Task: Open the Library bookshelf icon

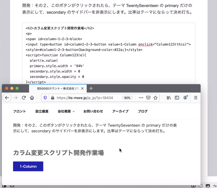Action: [169, 98]
